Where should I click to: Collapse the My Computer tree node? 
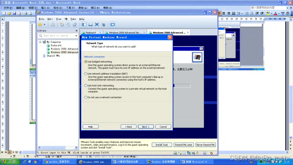(x=40, y=42)
